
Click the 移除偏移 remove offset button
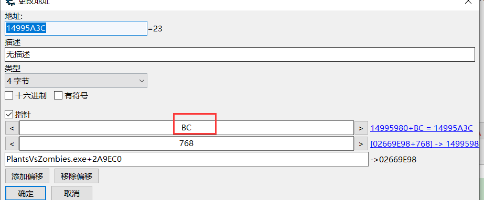pos(77,176)
